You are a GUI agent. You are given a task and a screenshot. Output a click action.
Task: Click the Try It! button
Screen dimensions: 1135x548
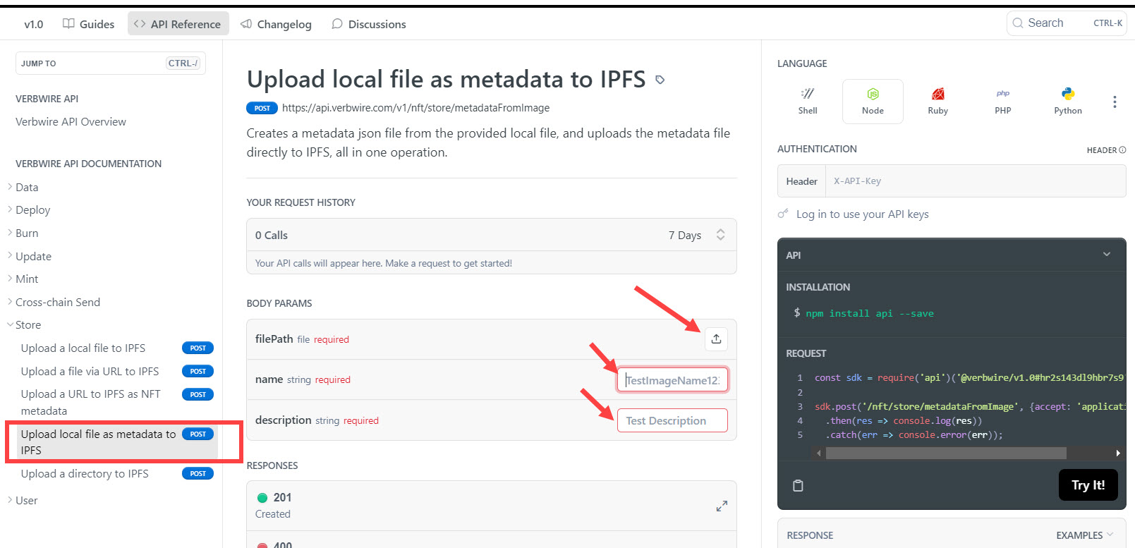tap(1088, 485)
